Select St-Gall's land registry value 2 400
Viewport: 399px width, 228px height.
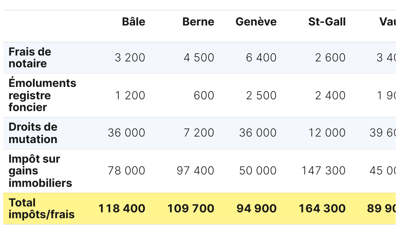(330, 95)
